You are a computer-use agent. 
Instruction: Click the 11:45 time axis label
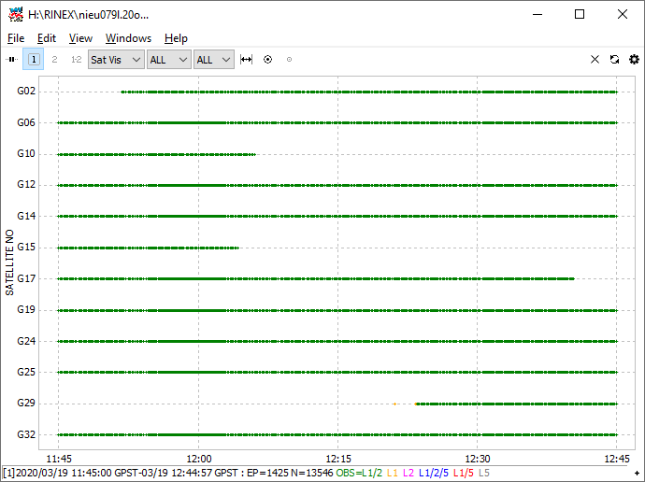click(59, 459)
